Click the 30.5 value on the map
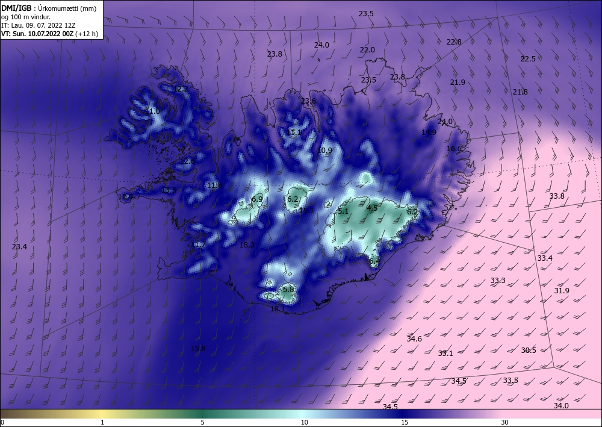Screen dimensions: 602x427 [x=529, y=350]
